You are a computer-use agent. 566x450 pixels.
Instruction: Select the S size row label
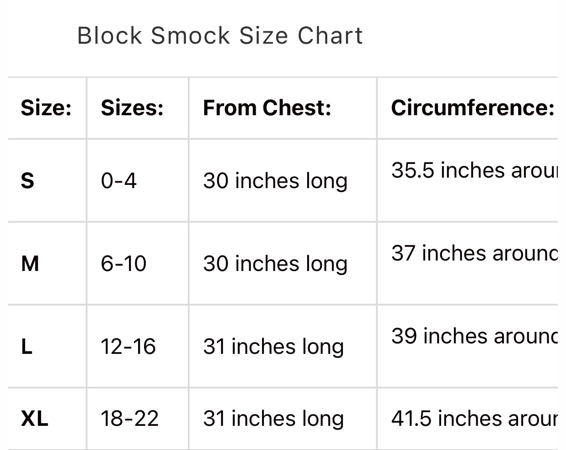coord(27,181)
